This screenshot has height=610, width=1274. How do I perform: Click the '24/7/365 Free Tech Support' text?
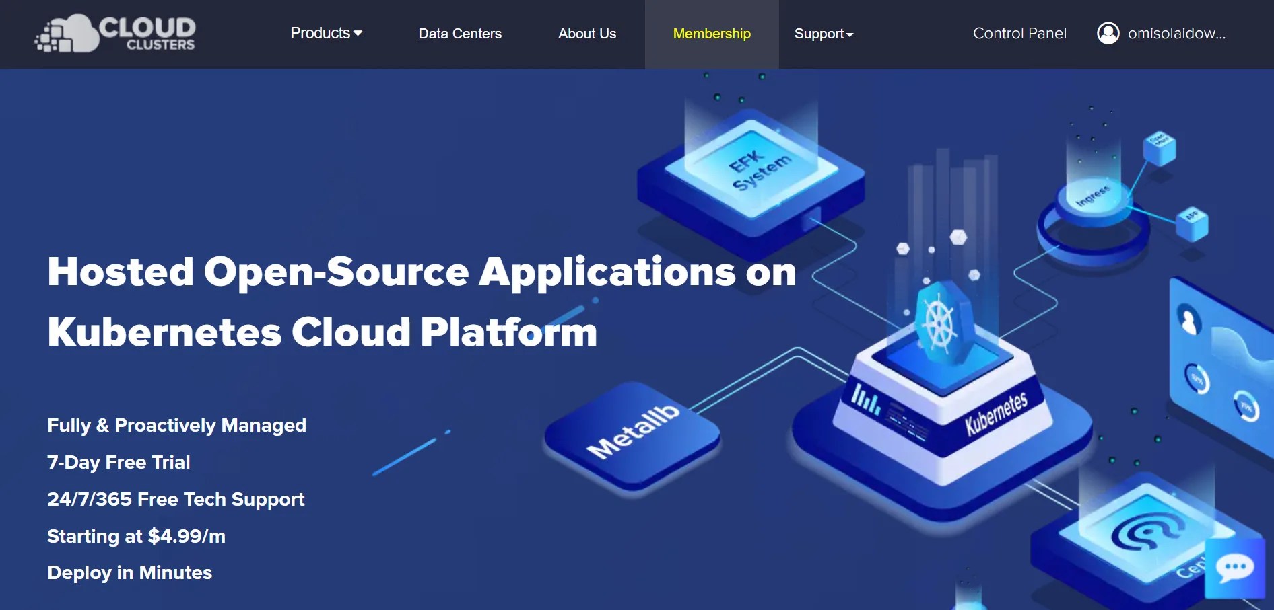(176, 499)
